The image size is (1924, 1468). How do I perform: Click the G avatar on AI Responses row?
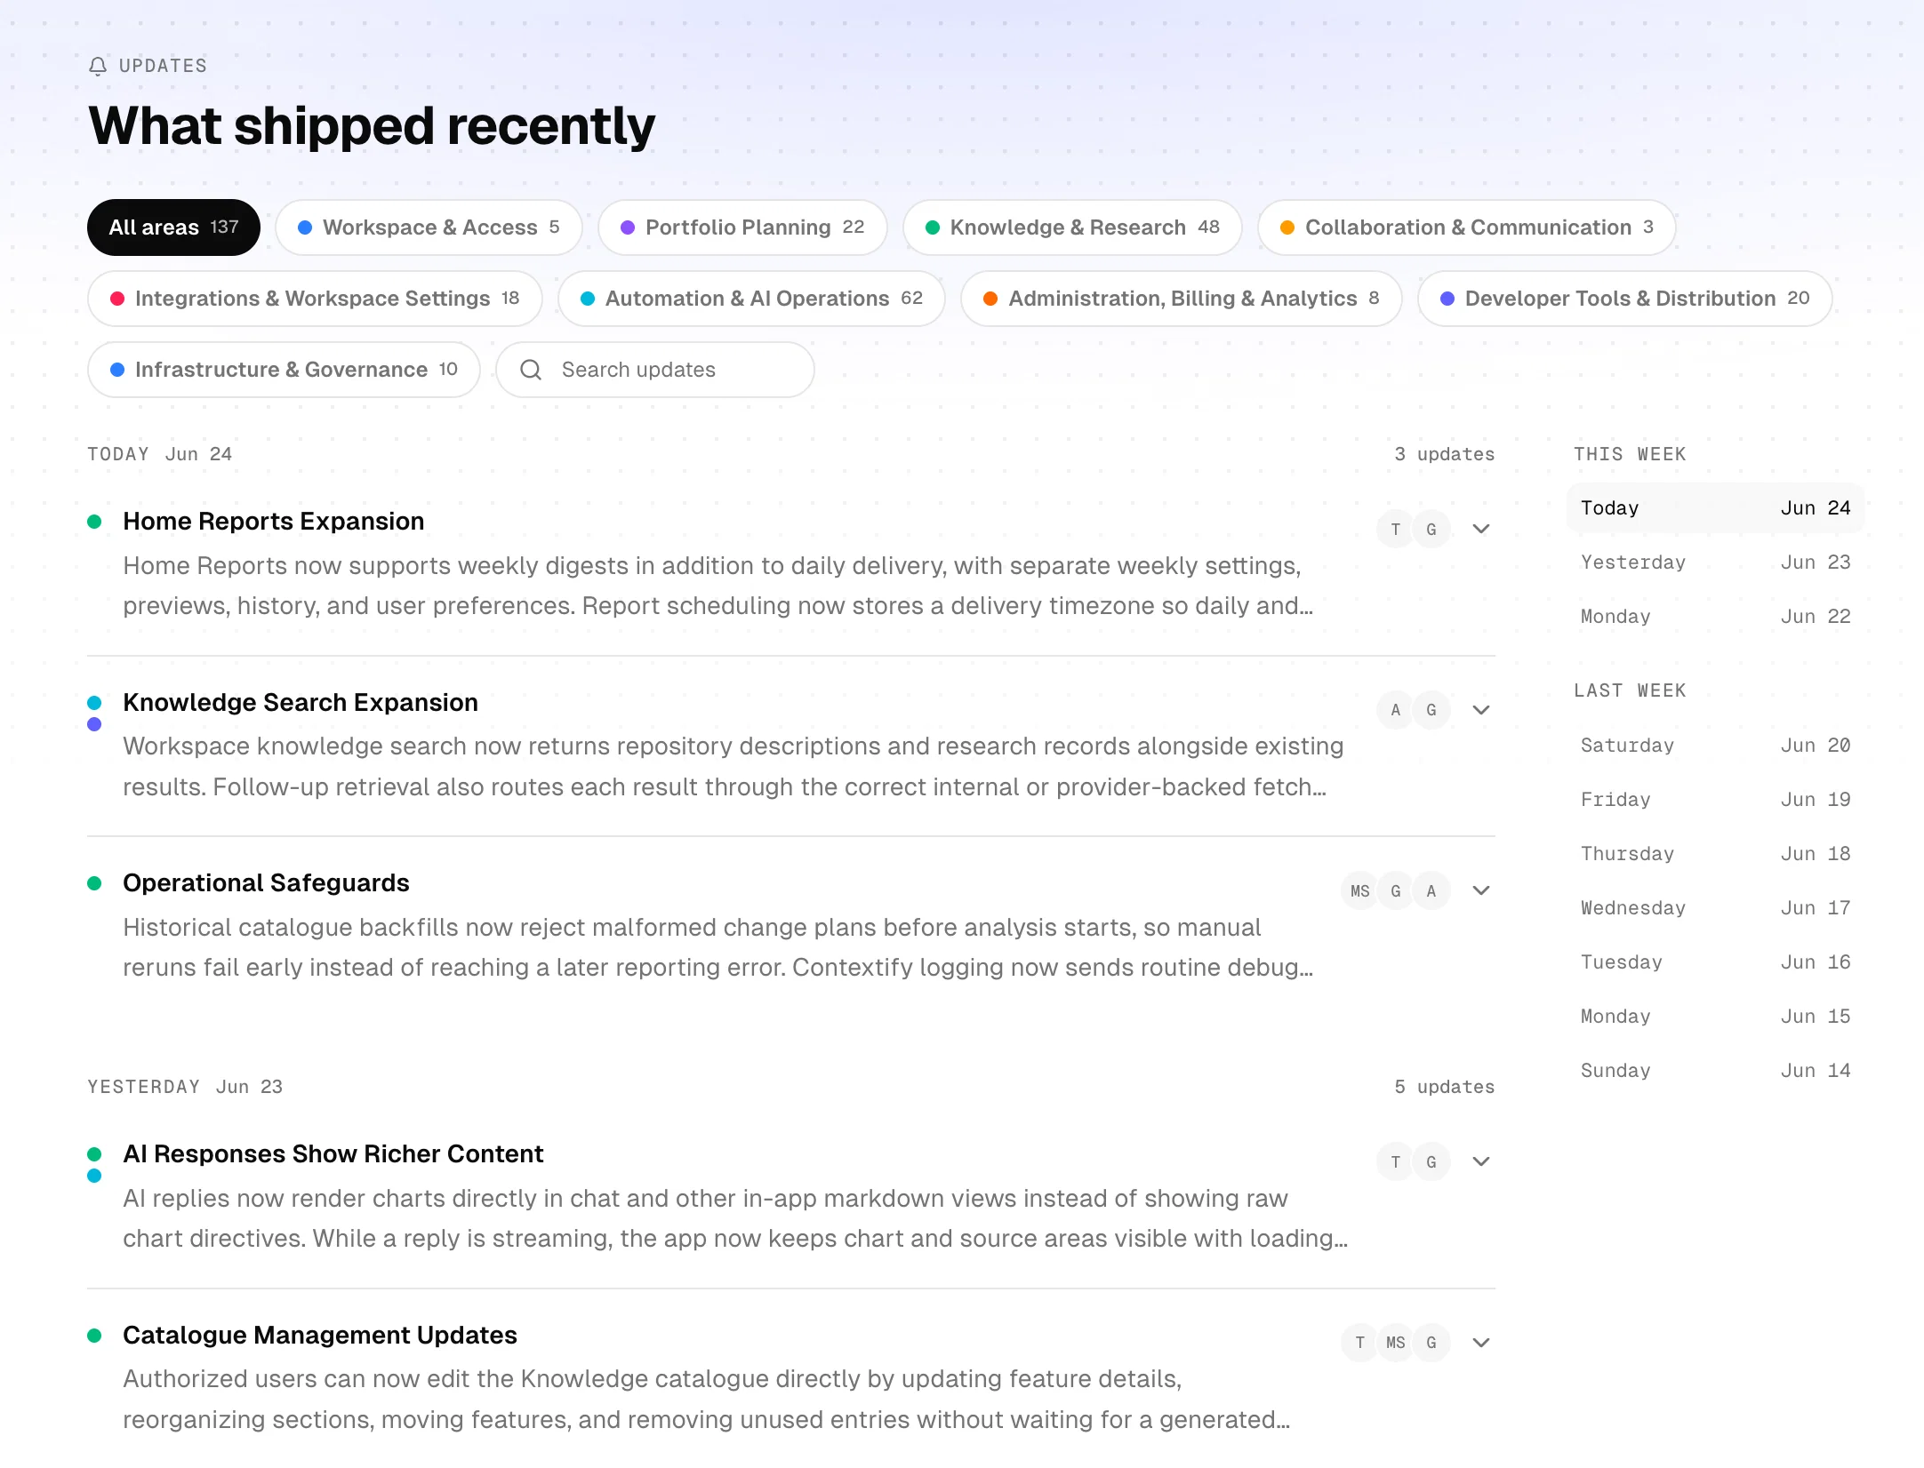1431,1162
